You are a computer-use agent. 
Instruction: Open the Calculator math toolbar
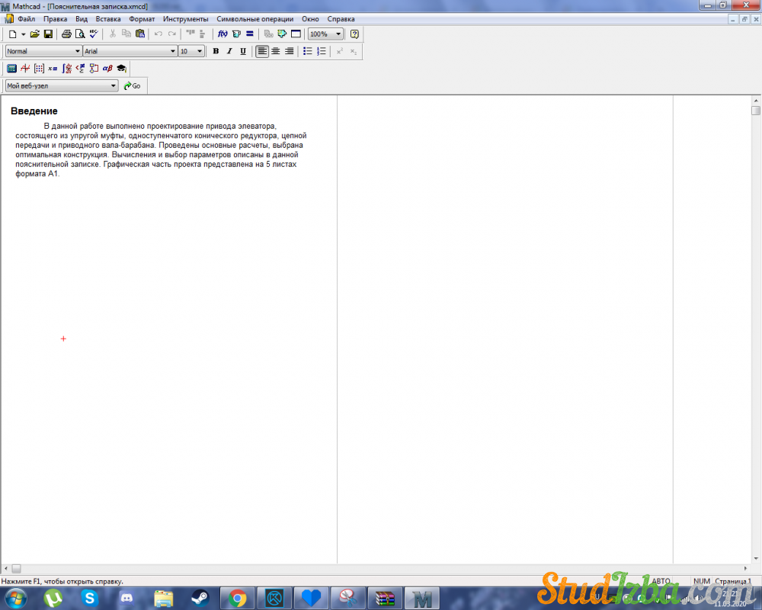pos(11,69)
